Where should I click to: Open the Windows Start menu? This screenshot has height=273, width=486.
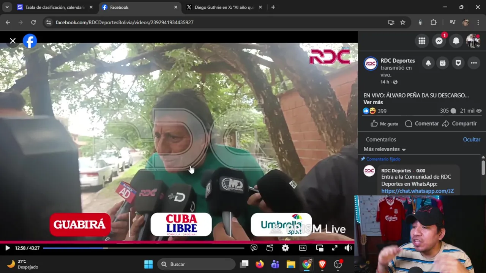(148, 264)
